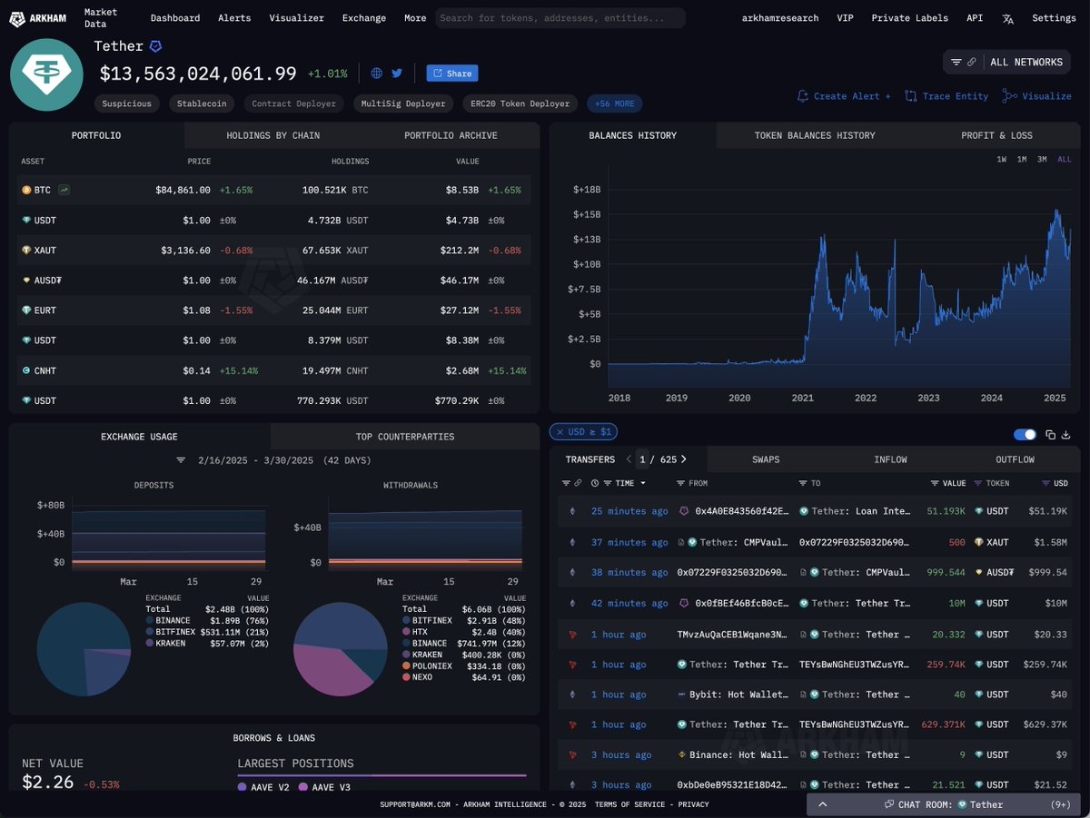Open the ALL NETWORKS filter dropdown
This screenshot has width=1090, height=818.
coord(1006,62)
